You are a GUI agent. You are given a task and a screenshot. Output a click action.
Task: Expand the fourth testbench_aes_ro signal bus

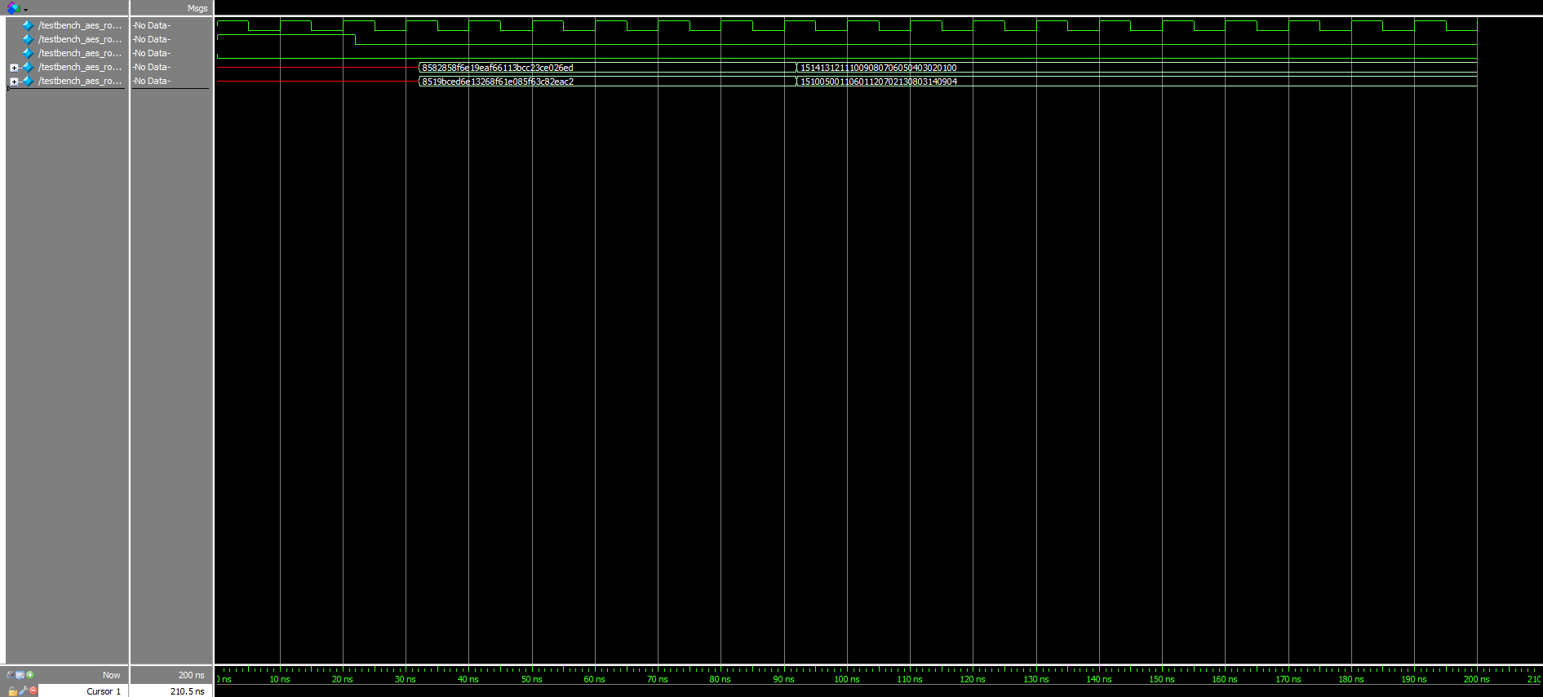tap(14, 68)
